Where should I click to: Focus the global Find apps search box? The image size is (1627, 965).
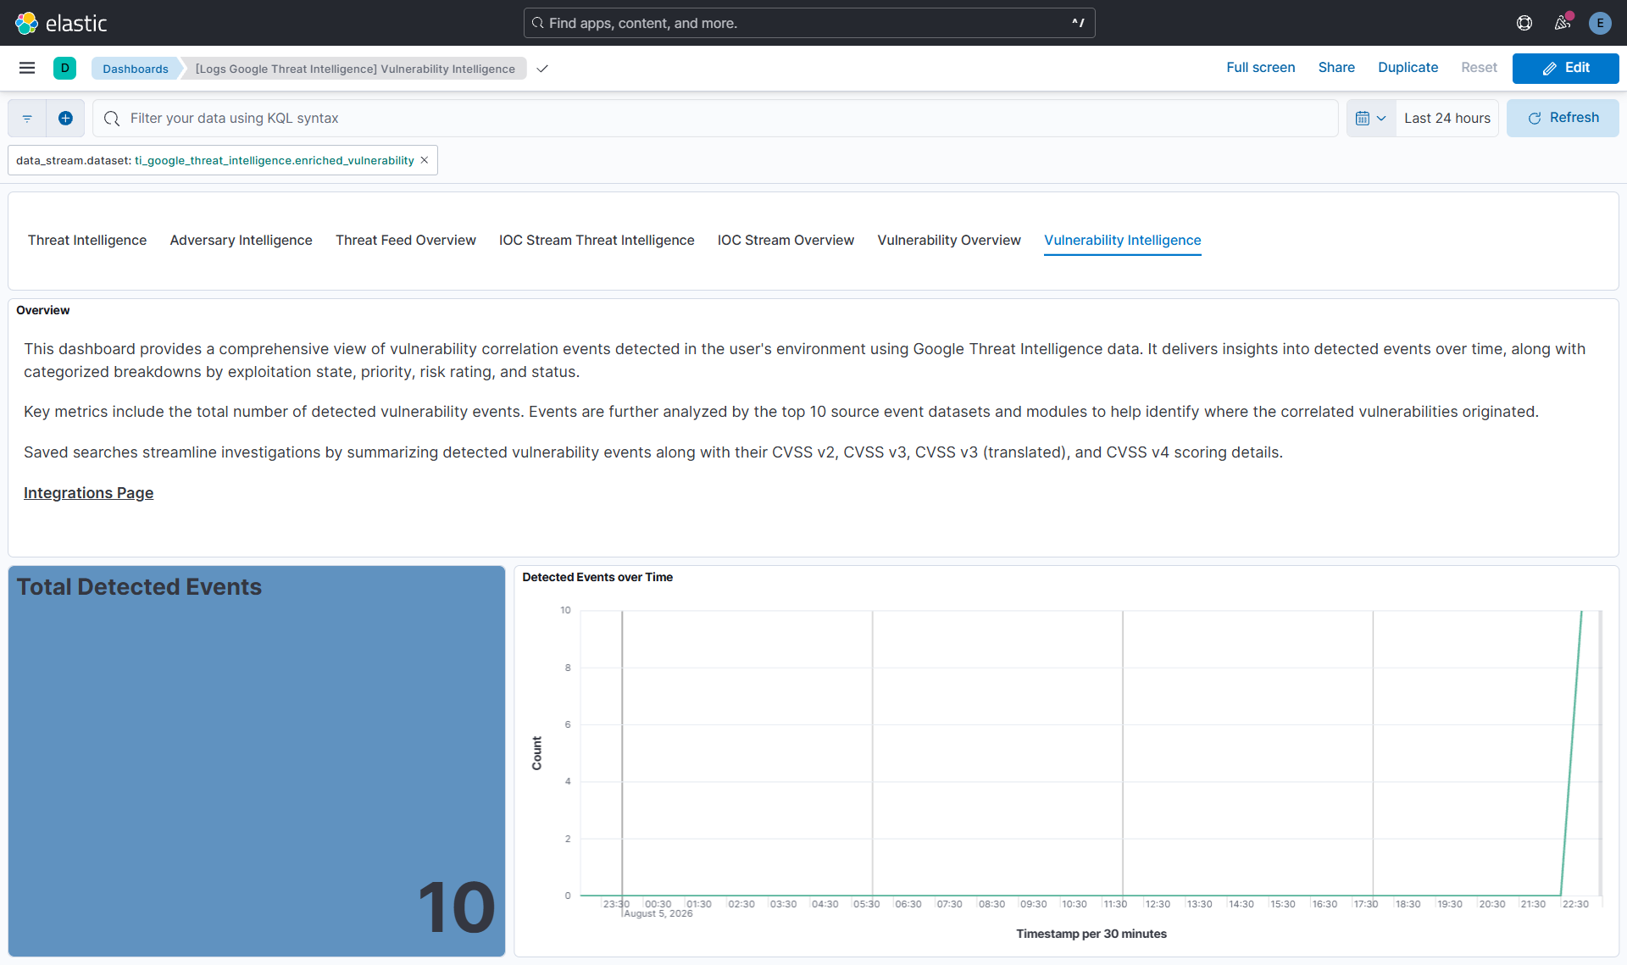pyautogui.click(x=809, y=23)
